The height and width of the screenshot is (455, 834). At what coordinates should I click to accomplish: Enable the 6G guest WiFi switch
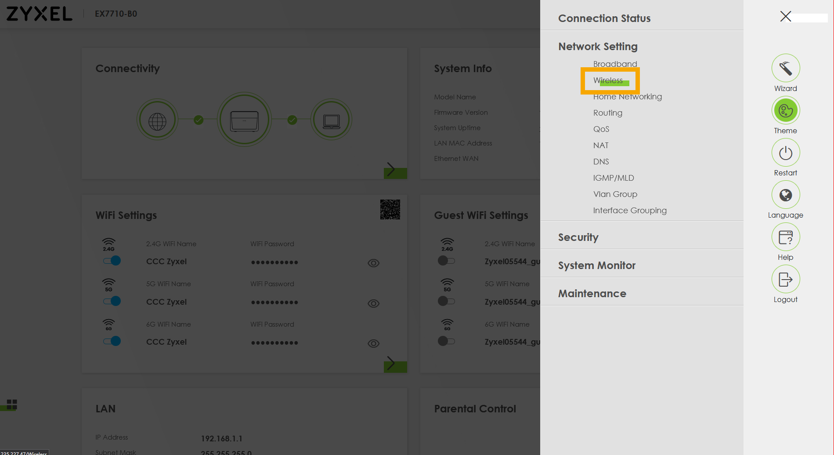[446, 341]
